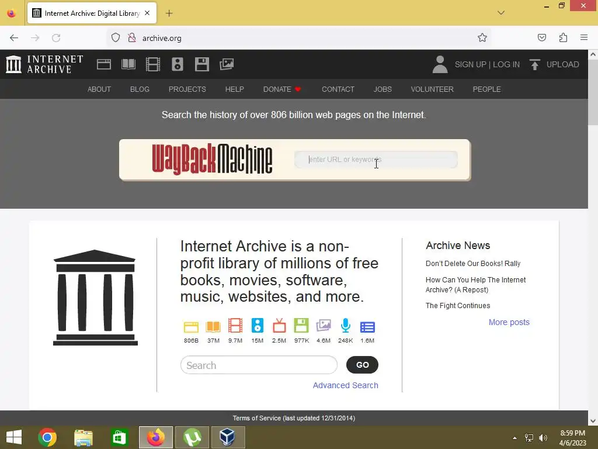Open the Video film icon in navbar
Viewport: 598px width, 449px height.
(x=153, y=64)
